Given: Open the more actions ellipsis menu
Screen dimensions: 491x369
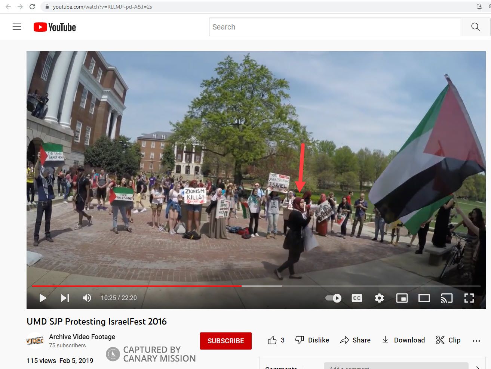Looking at the screenshot, I should coord(476,341).
